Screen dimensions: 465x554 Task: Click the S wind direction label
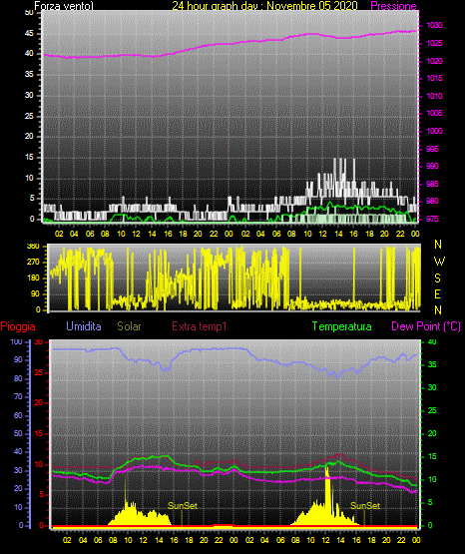point(437,278)
